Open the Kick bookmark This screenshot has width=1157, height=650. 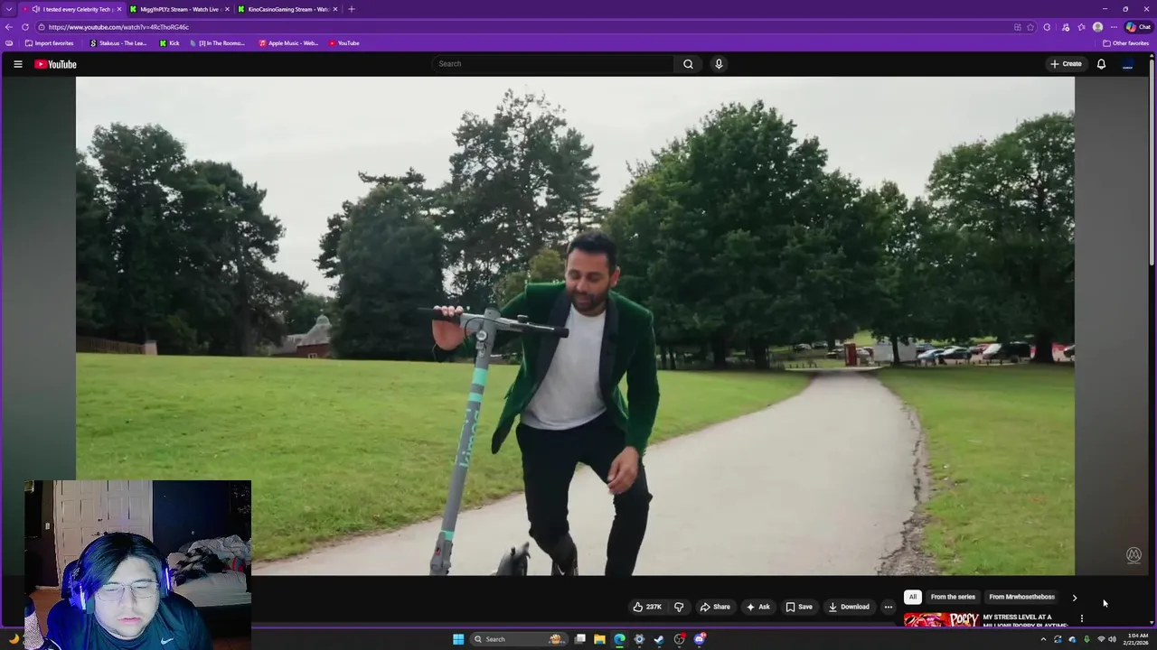(x=169, y=43)
